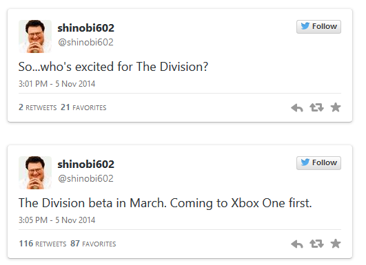Reply to the 'who's excited' tweet
366x265 pixels.
pos(297,107)
